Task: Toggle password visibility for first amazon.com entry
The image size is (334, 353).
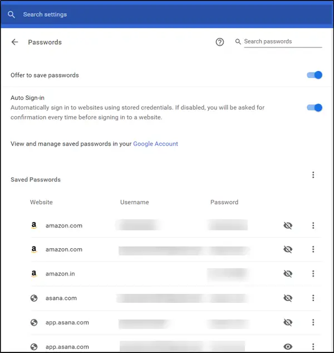Action: click(x=288, y=225)
